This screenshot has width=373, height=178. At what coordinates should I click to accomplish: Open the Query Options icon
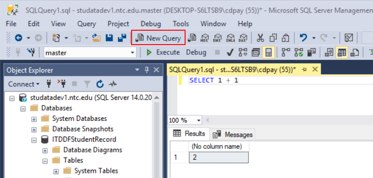pos(256,53)
